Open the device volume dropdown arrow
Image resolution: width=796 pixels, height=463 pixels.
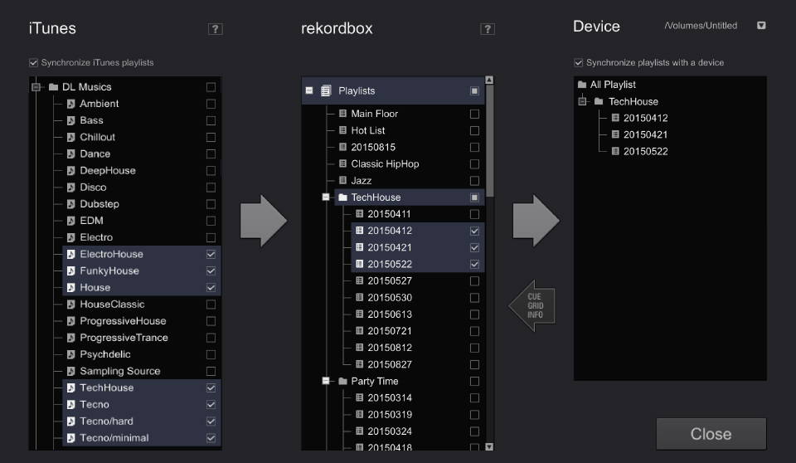[x=761, y=26]
